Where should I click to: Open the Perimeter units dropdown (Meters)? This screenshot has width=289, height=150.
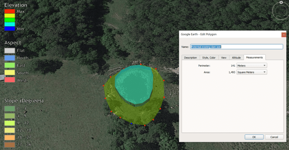[251, 65]
